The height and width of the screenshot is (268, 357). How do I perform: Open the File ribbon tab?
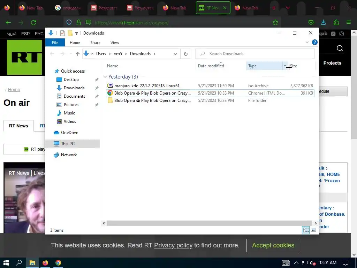[x=55, y=43]
